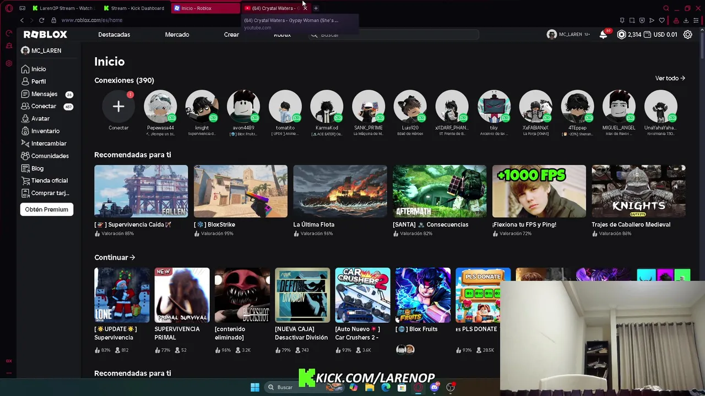The width and height of the screenshot is (705, 396).
Task: Open Crear in Roblox top nav
Action: click(x=231, y=35)
